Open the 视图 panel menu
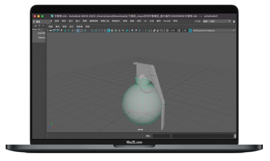The width and height of the screenshot is (270, 161). pos(50,27)
